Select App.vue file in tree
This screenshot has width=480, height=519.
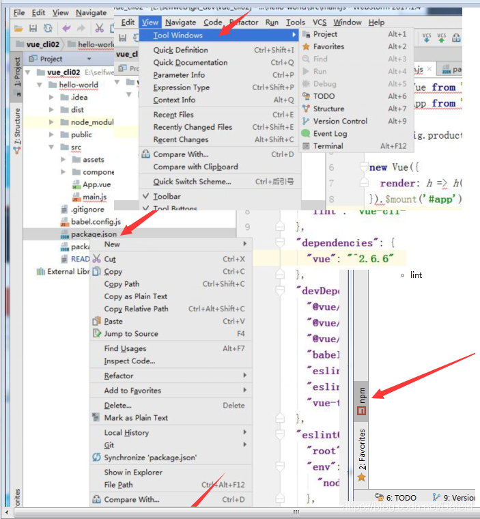91,184
